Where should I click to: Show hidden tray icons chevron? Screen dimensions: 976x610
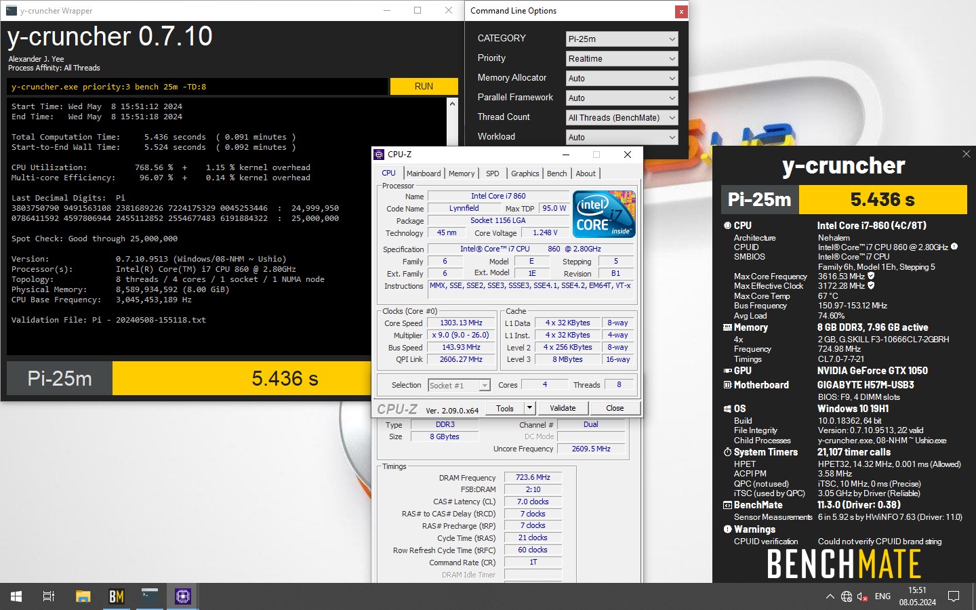coord(830,596)
